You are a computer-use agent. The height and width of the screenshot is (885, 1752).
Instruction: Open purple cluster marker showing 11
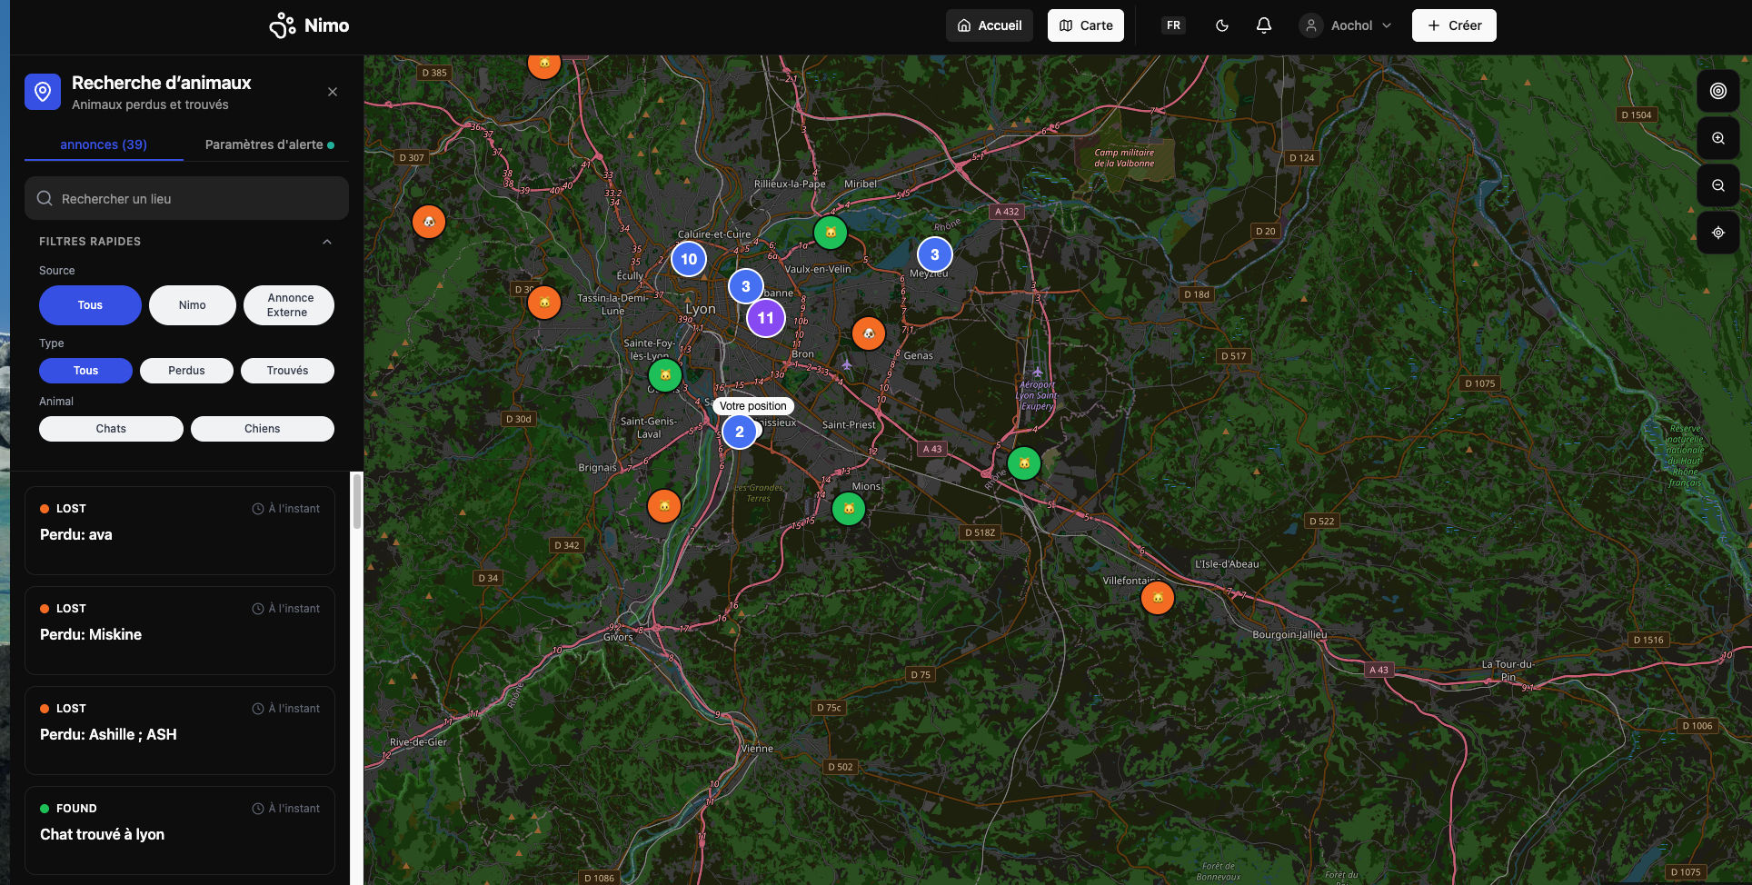pyautogui.click(x=766, y=318)
